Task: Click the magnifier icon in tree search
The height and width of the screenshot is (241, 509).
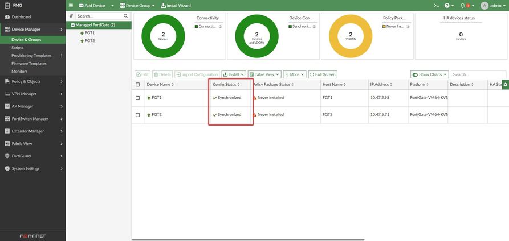Action: (125, 16)
